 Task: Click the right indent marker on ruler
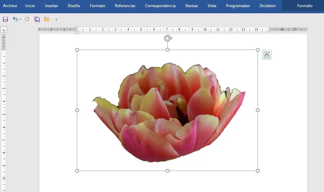coord(269,31)
